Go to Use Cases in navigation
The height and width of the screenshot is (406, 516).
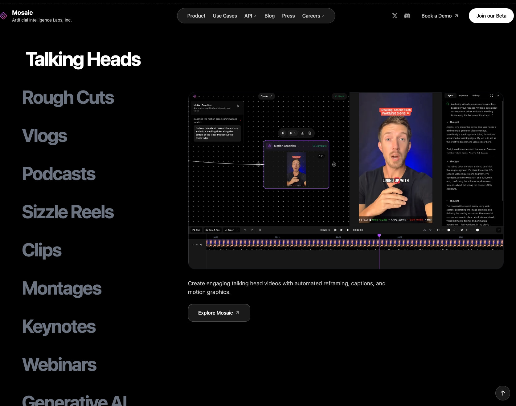click(225, 16)
